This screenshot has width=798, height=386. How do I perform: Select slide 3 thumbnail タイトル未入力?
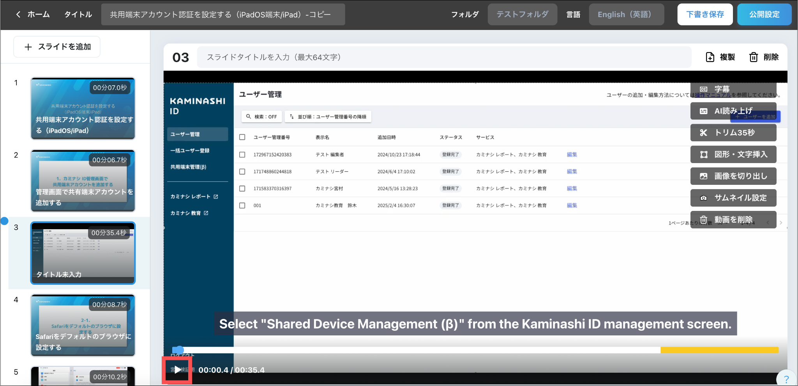(x=83, y=253)
